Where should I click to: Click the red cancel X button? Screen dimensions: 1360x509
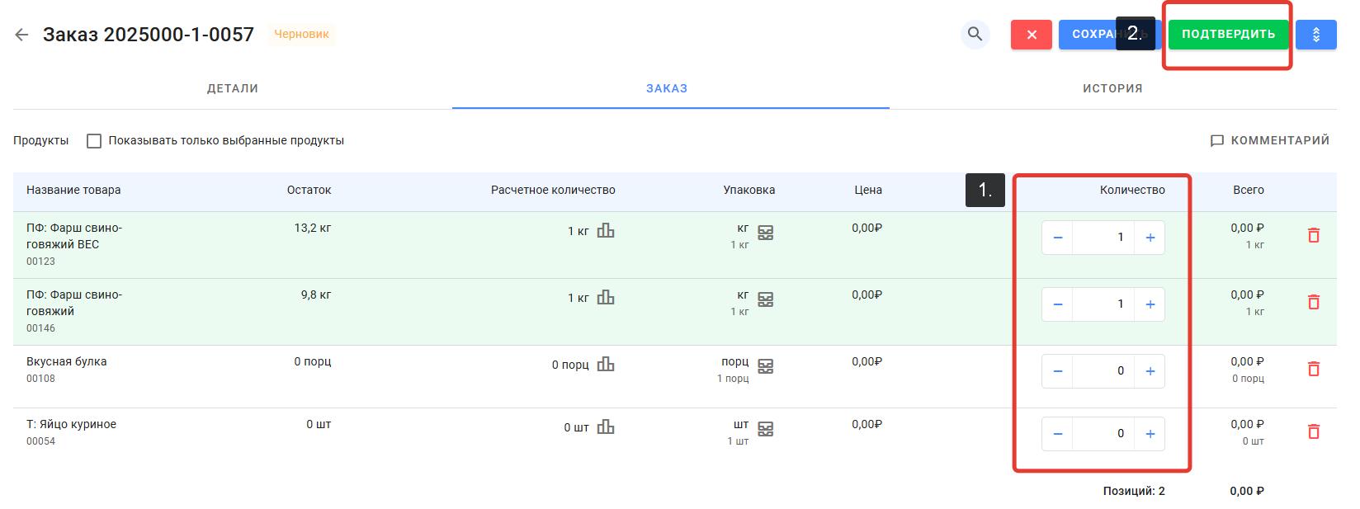pos(1031,35)
